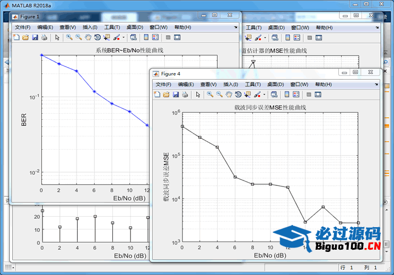Image resolution: width=394 pixels, height=275 pixels.
Task: Select Edit Plot arrow tool in Figure 4
Action: click(x=198, y=95)
